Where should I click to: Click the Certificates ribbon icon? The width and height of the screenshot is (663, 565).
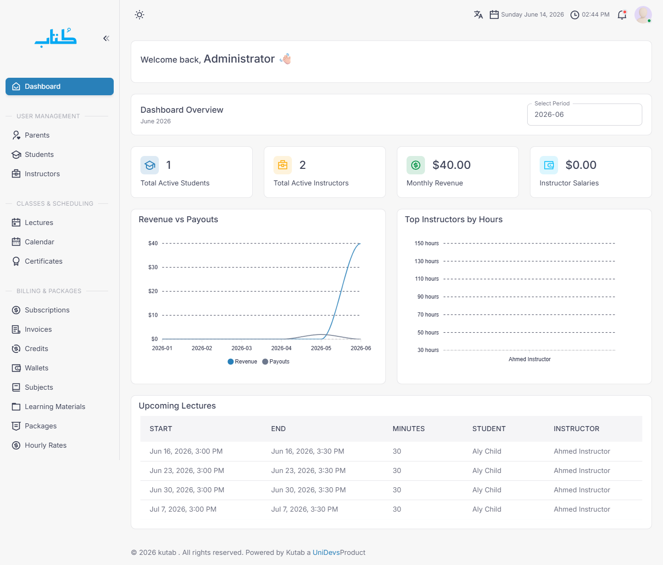[16, 261]
